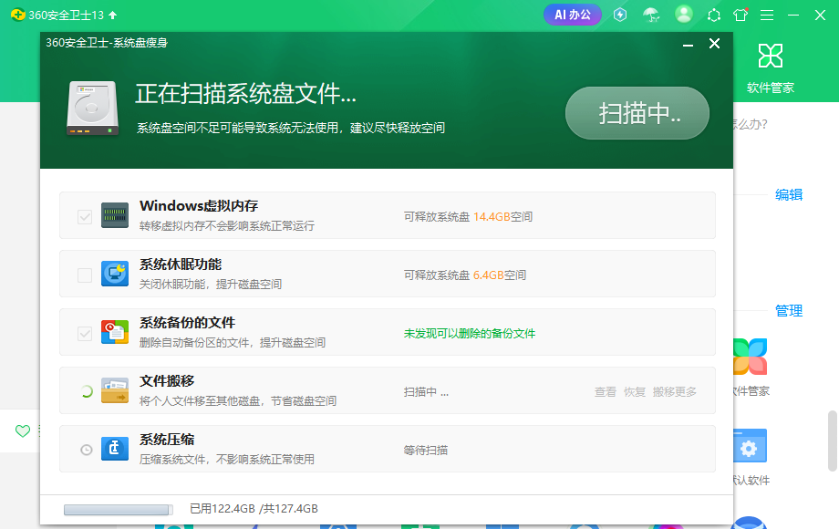Minimize the 系统盘瘦身 dialog
The height and width of the screenshot is (529, 839).
pos(689,44)
